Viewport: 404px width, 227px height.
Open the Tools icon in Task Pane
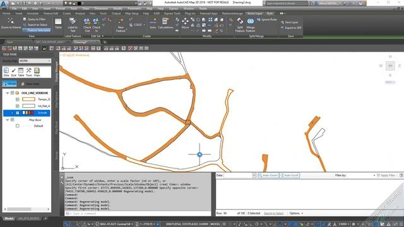(x=29, y=72)
